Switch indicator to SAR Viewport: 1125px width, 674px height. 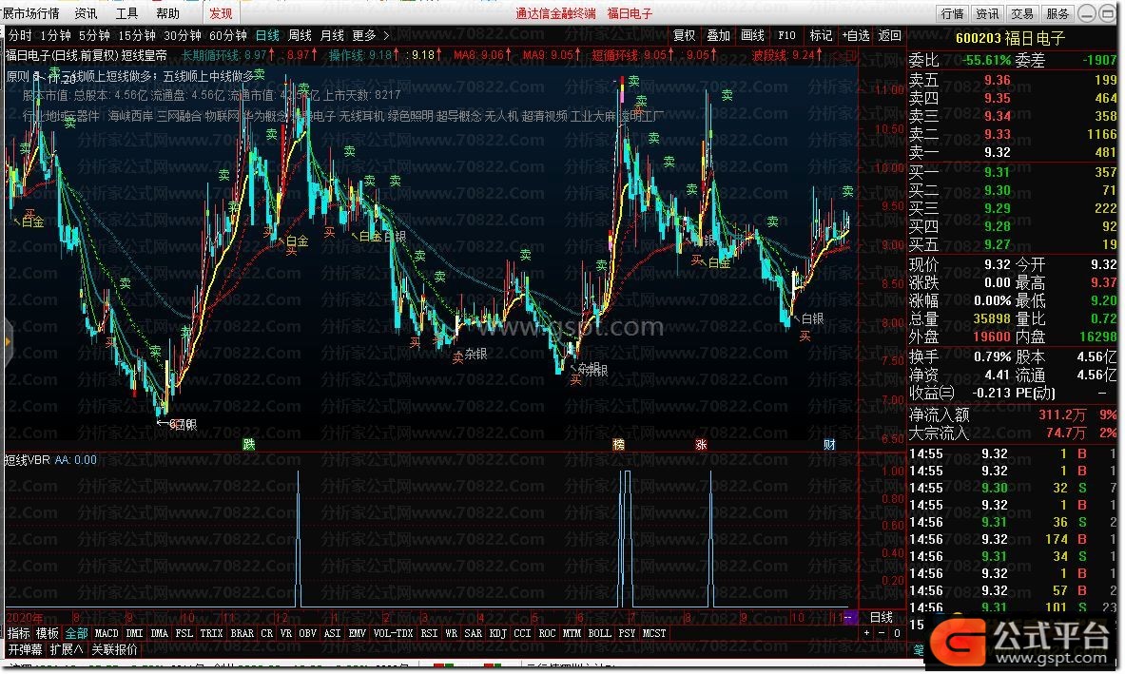(473, 633)
